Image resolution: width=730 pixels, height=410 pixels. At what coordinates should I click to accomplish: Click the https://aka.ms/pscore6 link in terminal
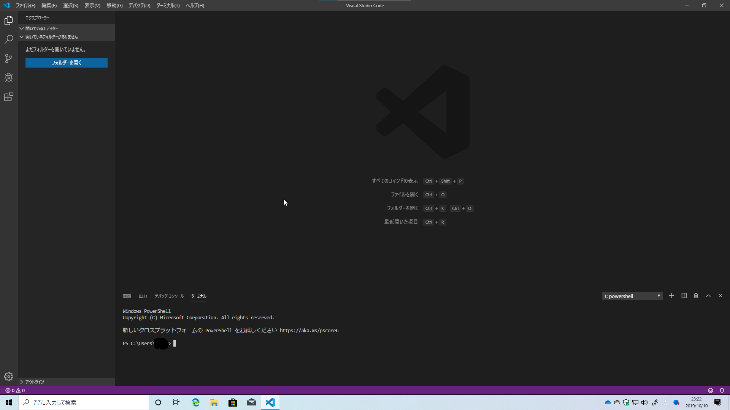click(309, 331)
